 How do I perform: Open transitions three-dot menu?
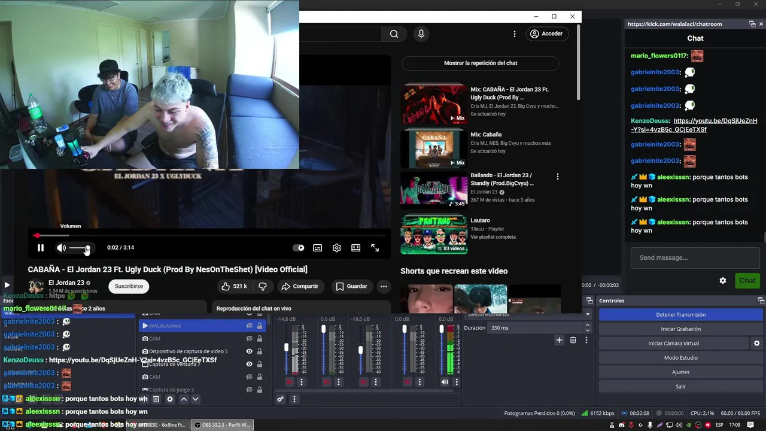click(586, 340)
